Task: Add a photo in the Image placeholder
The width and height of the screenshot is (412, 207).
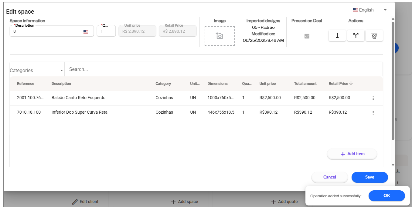Action: [220, 36]
